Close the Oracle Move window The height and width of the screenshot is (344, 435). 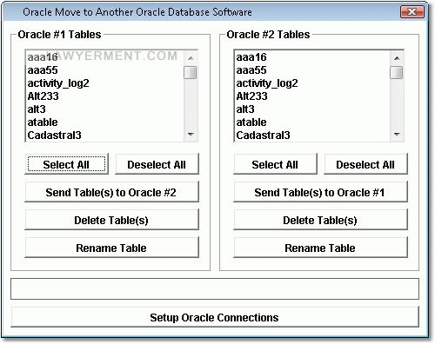412,12
